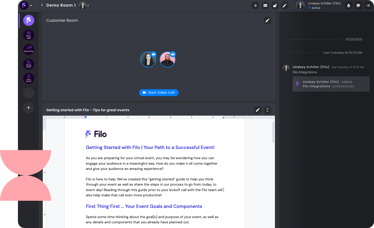
Task: Click the camera badge on the woman's avatar
Action: [x=154, y=54]
